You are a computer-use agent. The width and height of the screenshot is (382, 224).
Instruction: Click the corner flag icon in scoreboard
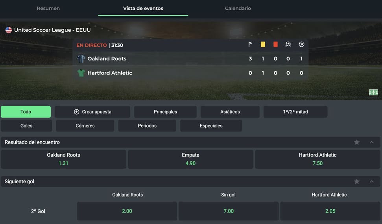[250, 45]
